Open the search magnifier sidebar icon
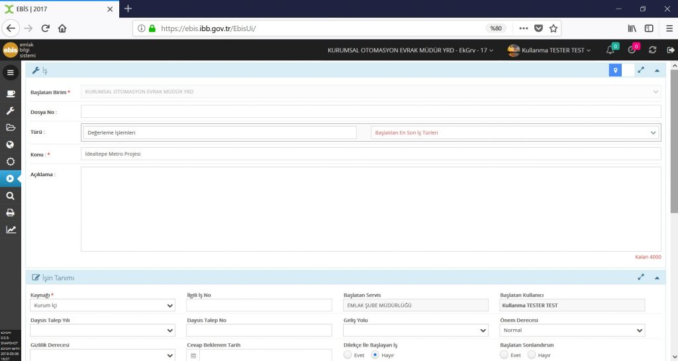 point(11,196)
